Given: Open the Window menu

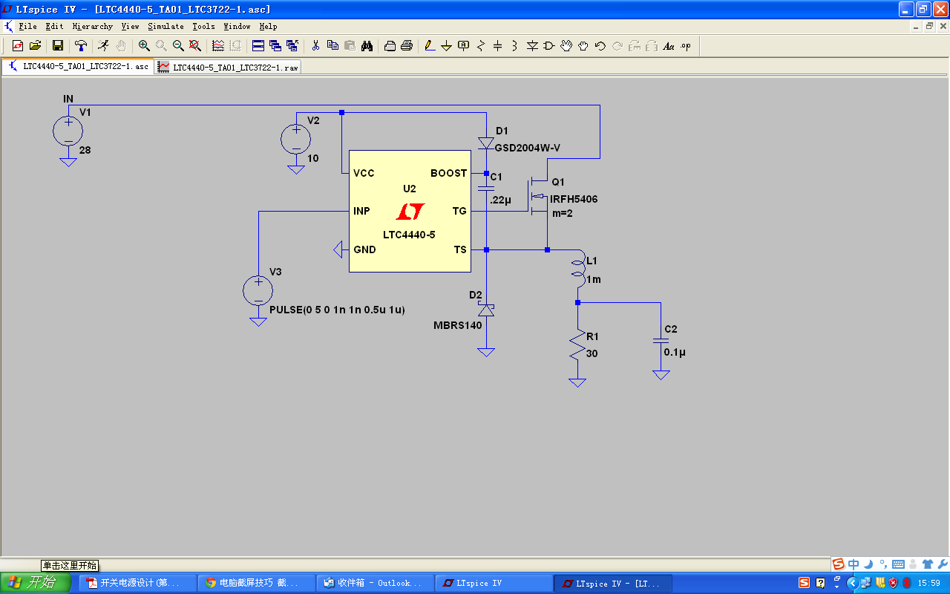Looking at the screenshot, I should (x=237, y=26).
